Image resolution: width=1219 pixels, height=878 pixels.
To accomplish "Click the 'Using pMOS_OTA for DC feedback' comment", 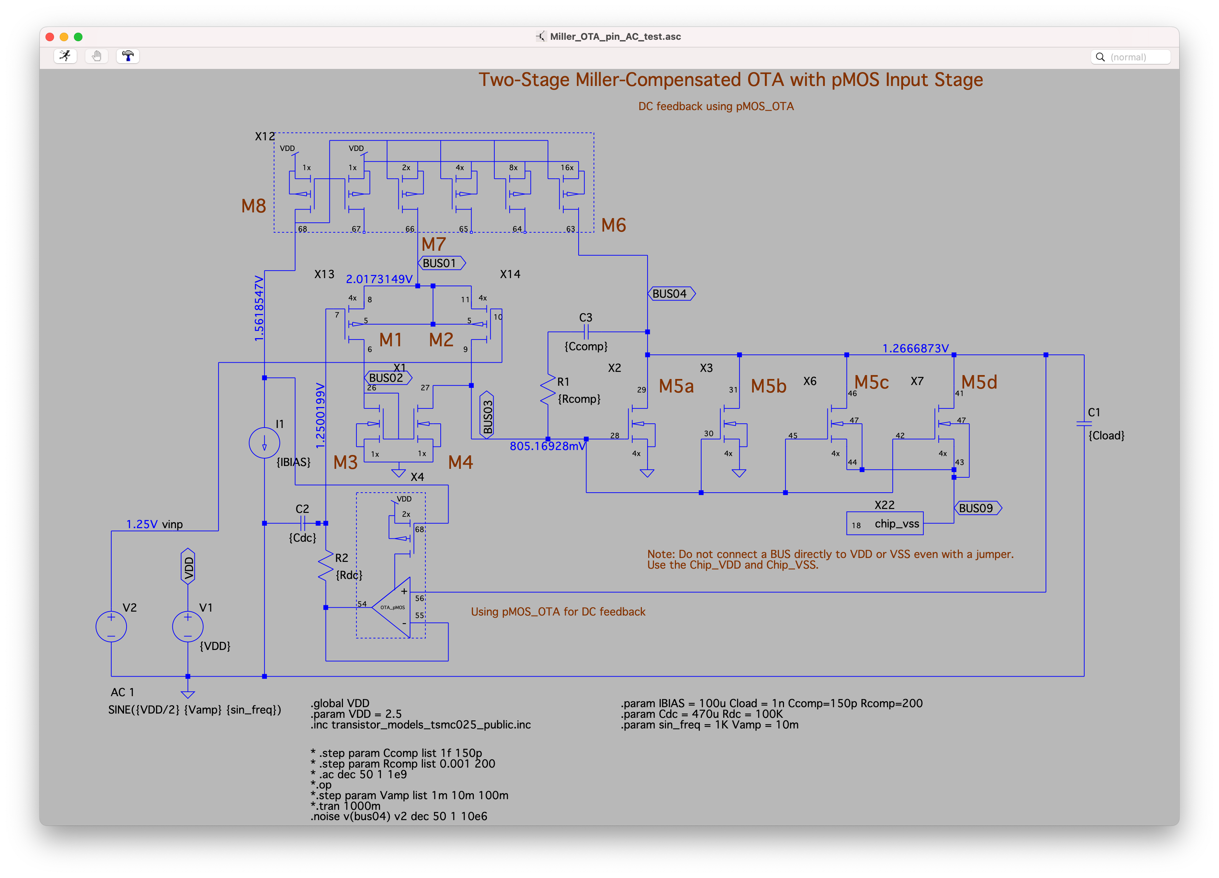I will pos(558,612).
